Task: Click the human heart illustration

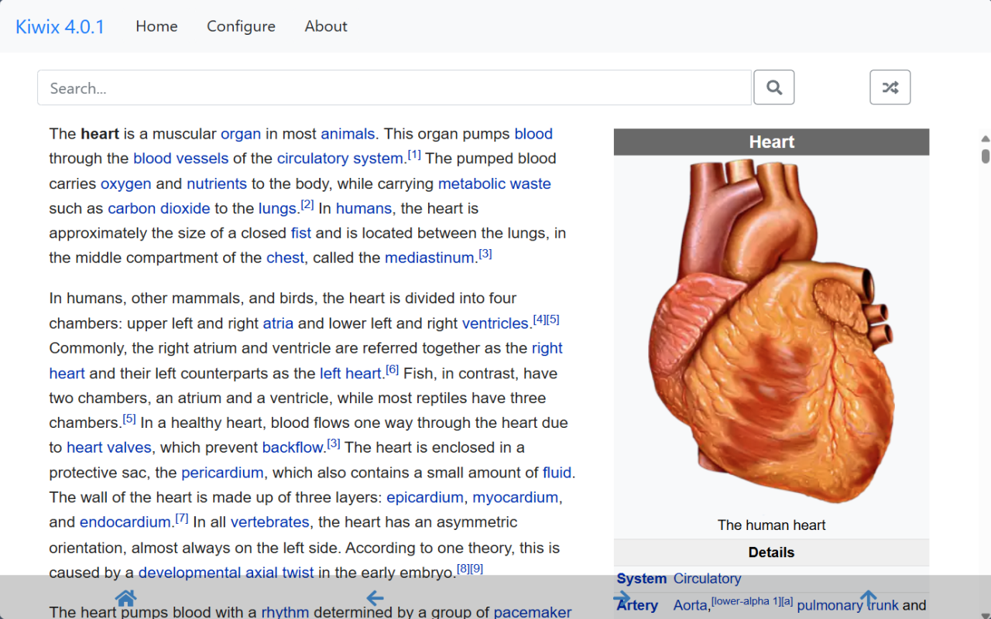Action: coord(771,333)
